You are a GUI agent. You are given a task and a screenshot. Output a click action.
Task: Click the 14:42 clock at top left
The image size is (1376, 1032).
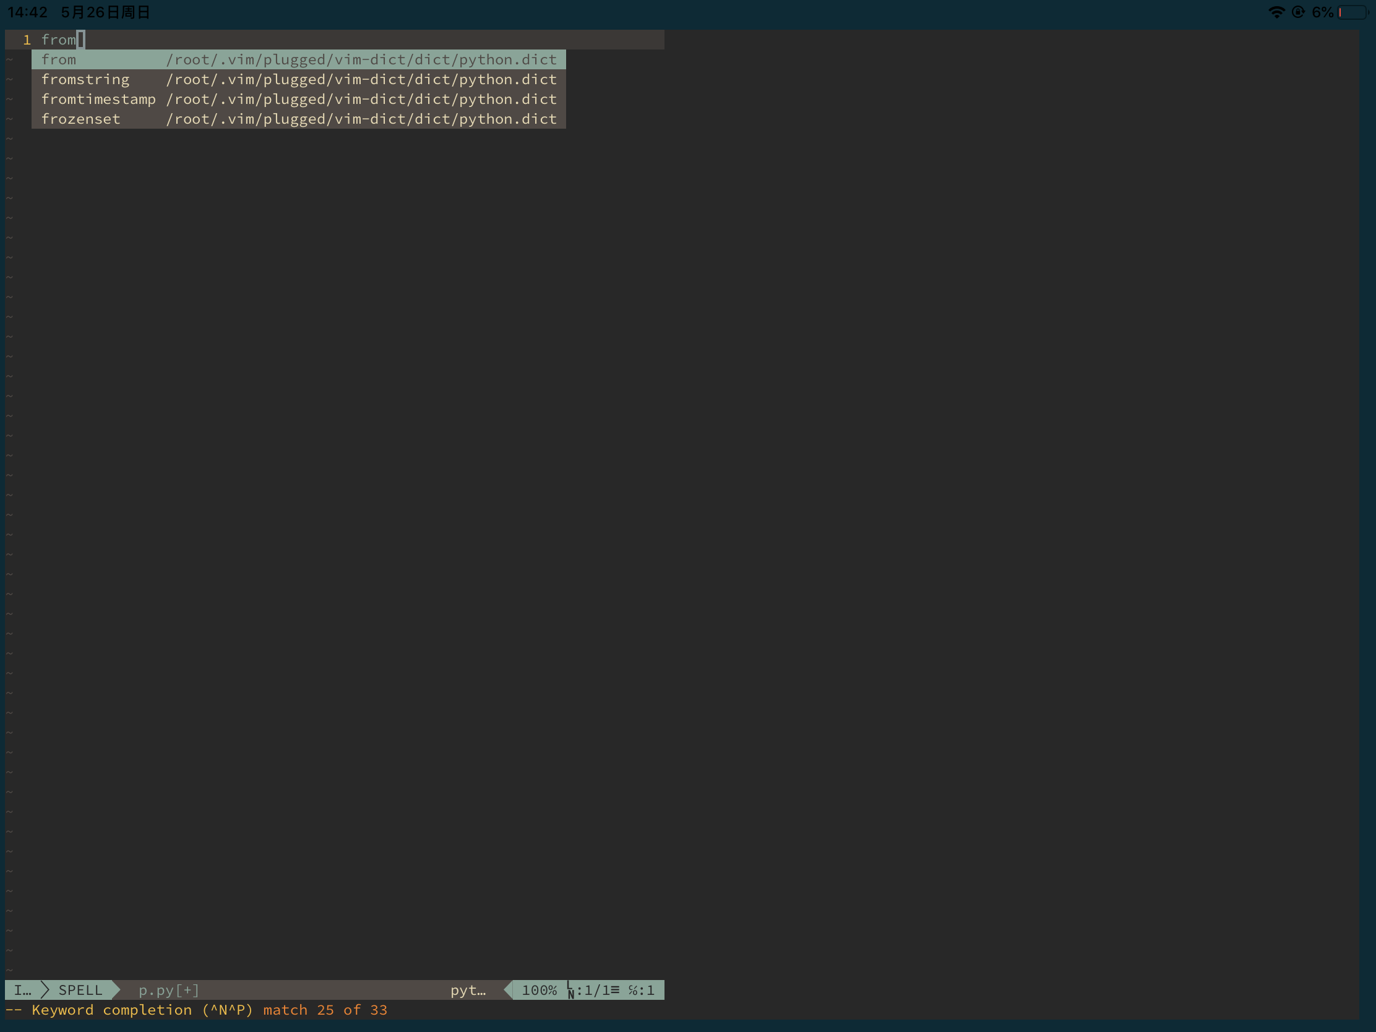pyautogui.click(x=27, y=12)
